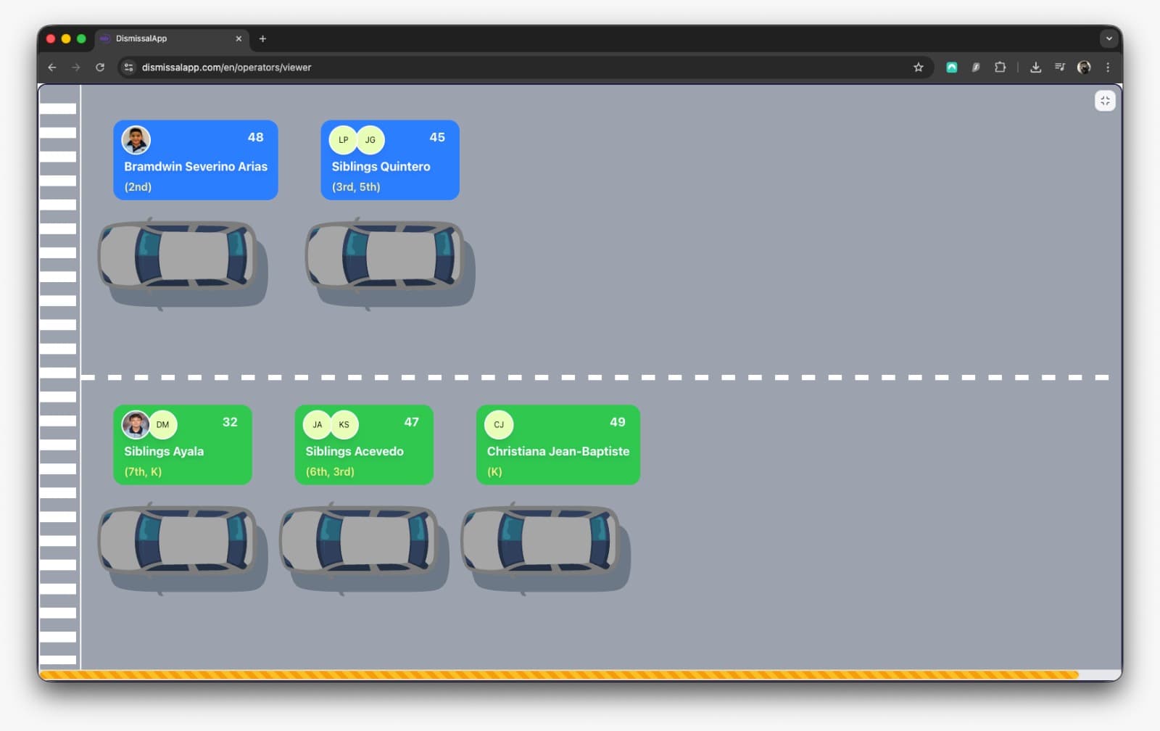1160x731 pixels.
Task: Open the browser downloads icon
Action: coord(1035,67)
